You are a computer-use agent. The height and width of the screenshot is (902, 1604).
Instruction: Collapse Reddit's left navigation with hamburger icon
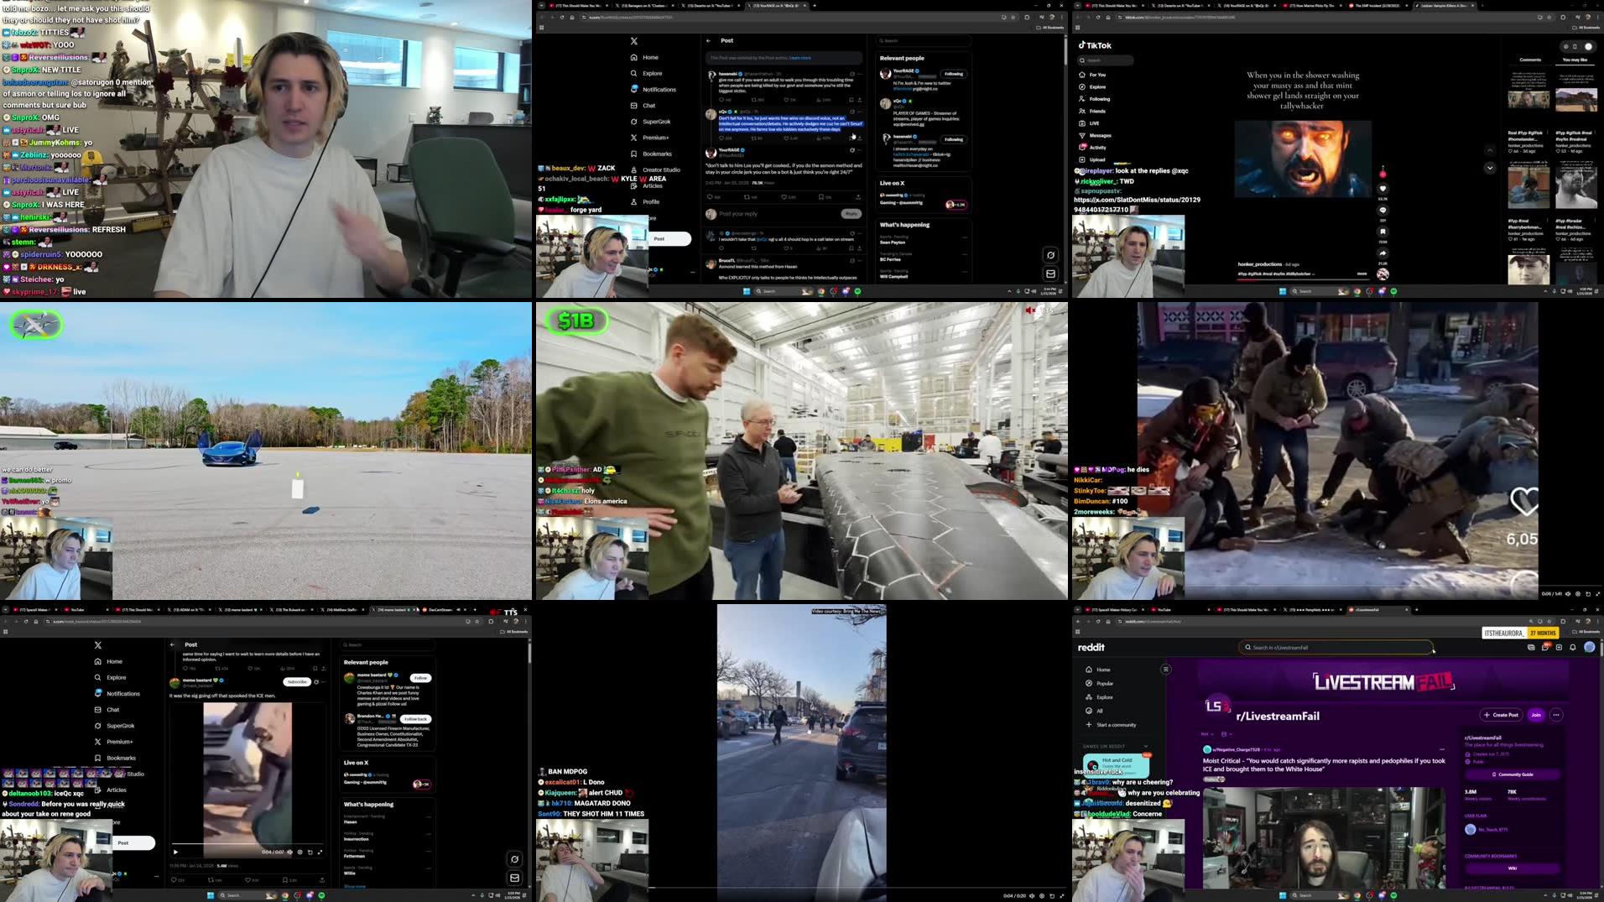click(1165, 670)
